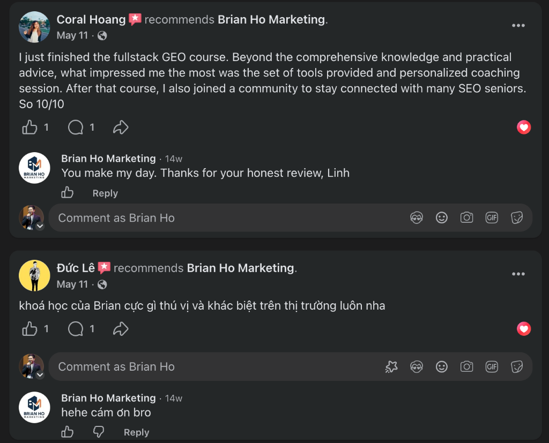Open avatar sticker picker in second comment box
The height and width of the screenshot is (443, 549).
(x=416, y=367)
